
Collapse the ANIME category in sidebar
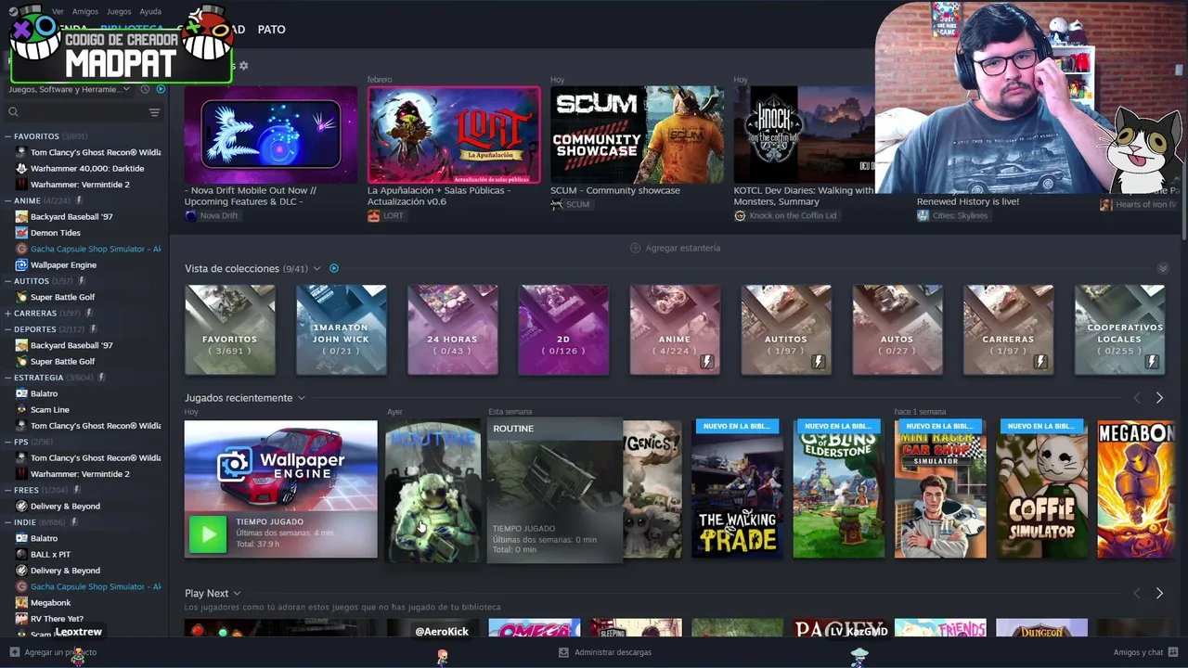coord(7,200)
